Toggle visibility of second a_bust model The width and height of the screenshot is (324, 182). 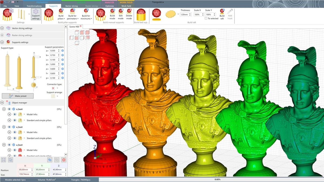(x=9, y=127)
